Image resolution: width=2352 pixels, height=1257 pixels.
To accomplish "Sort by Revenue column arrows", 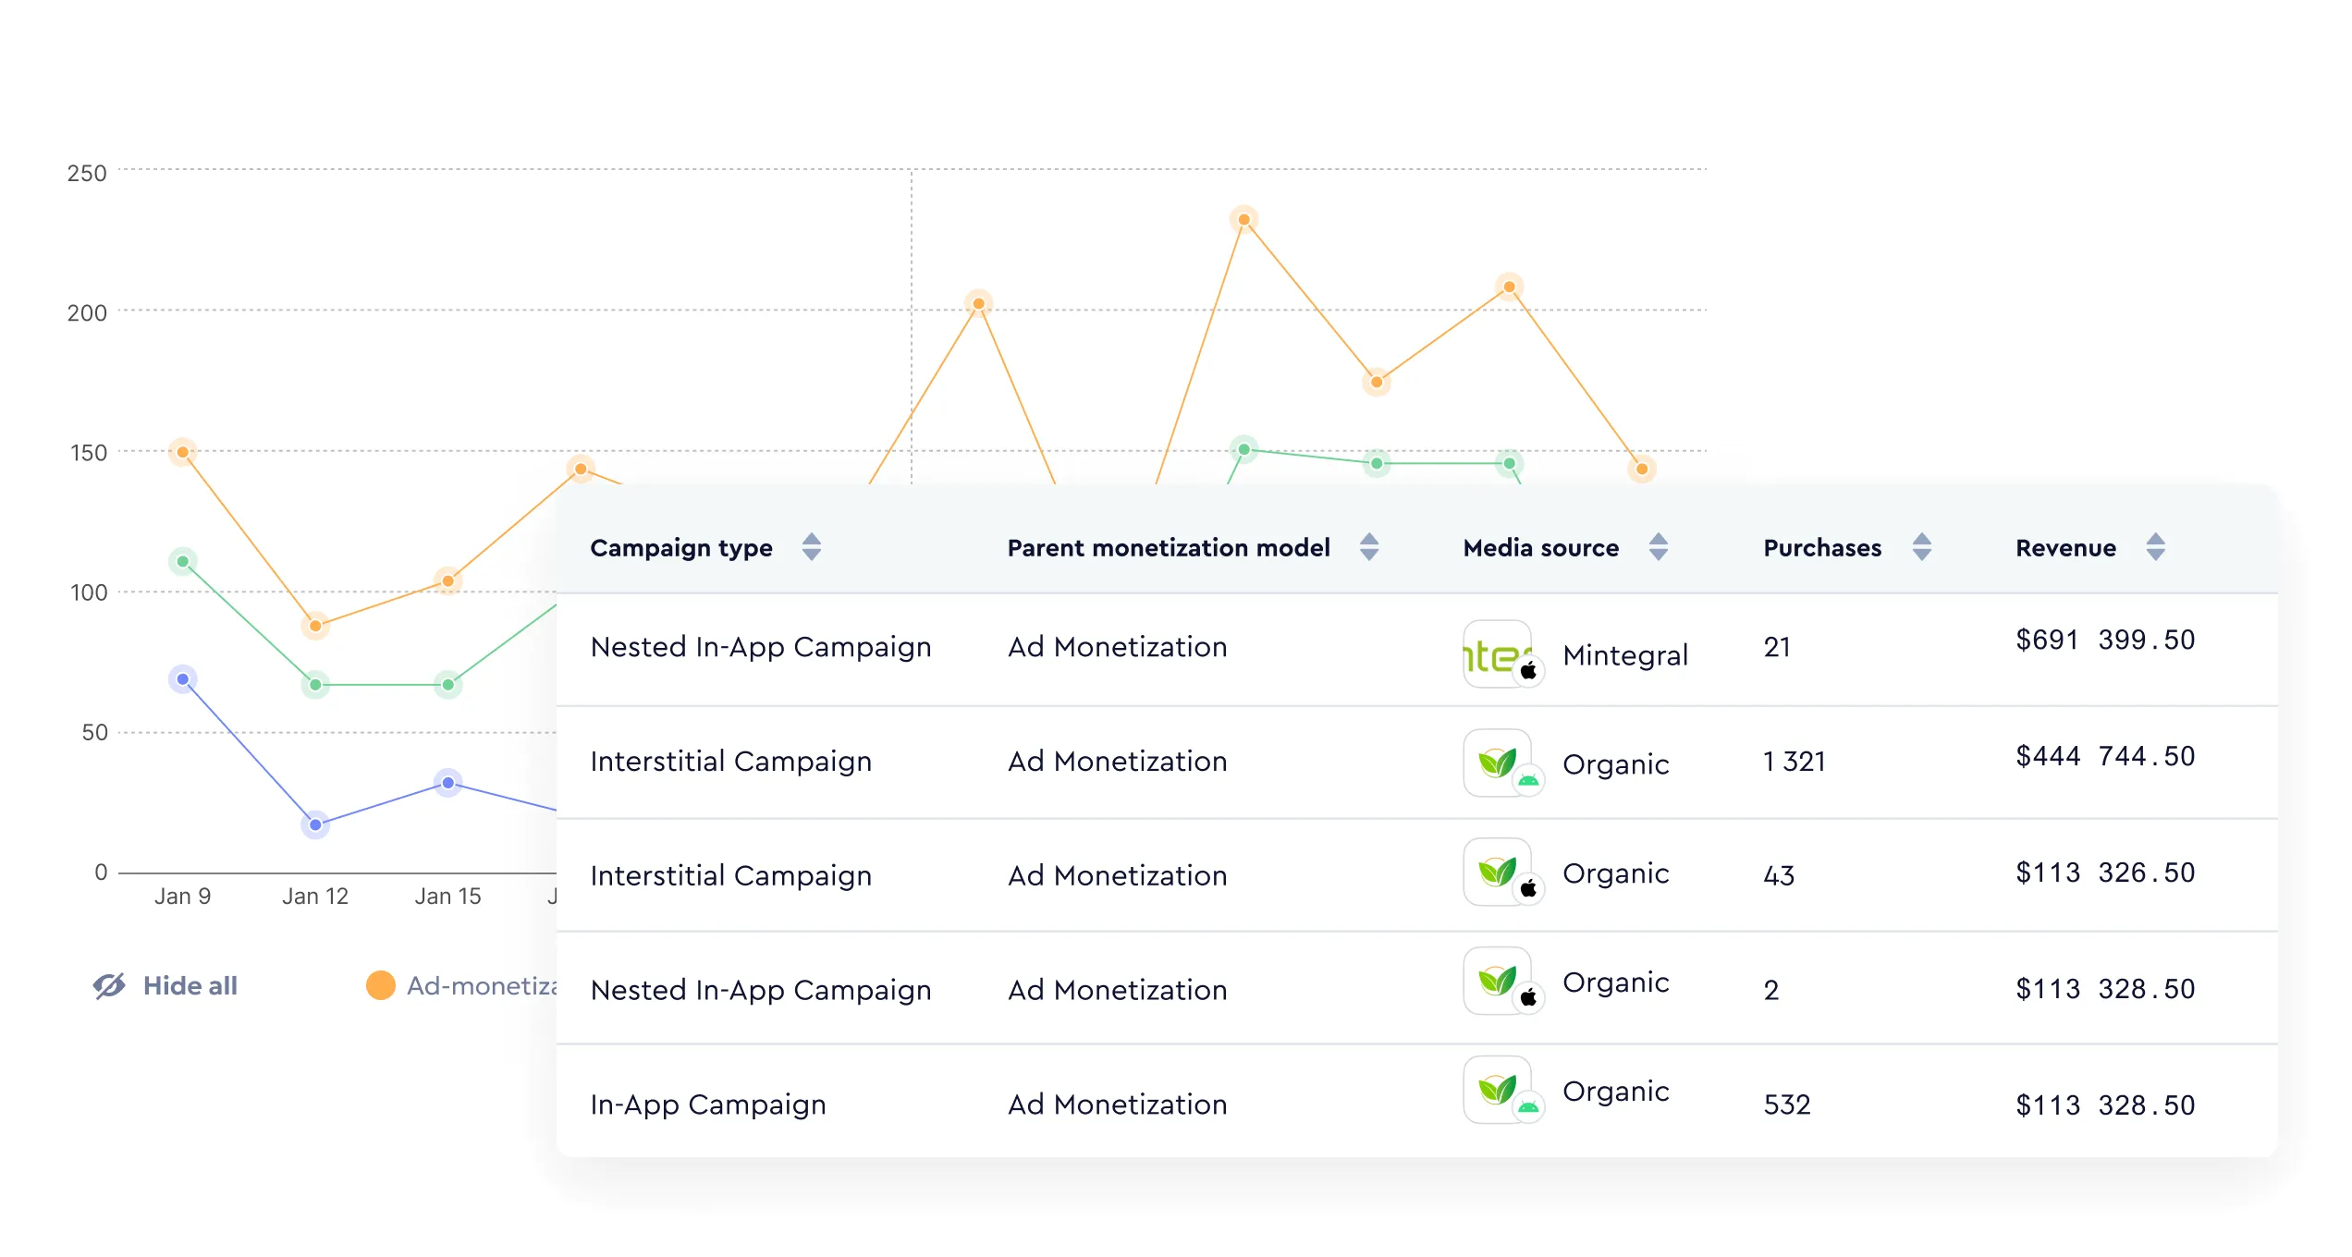I will (x=2155, y=547).
